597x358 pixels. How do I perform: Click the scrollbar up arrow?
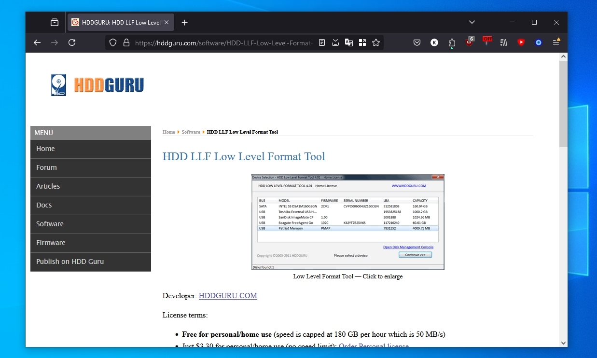tap(563, 56)
